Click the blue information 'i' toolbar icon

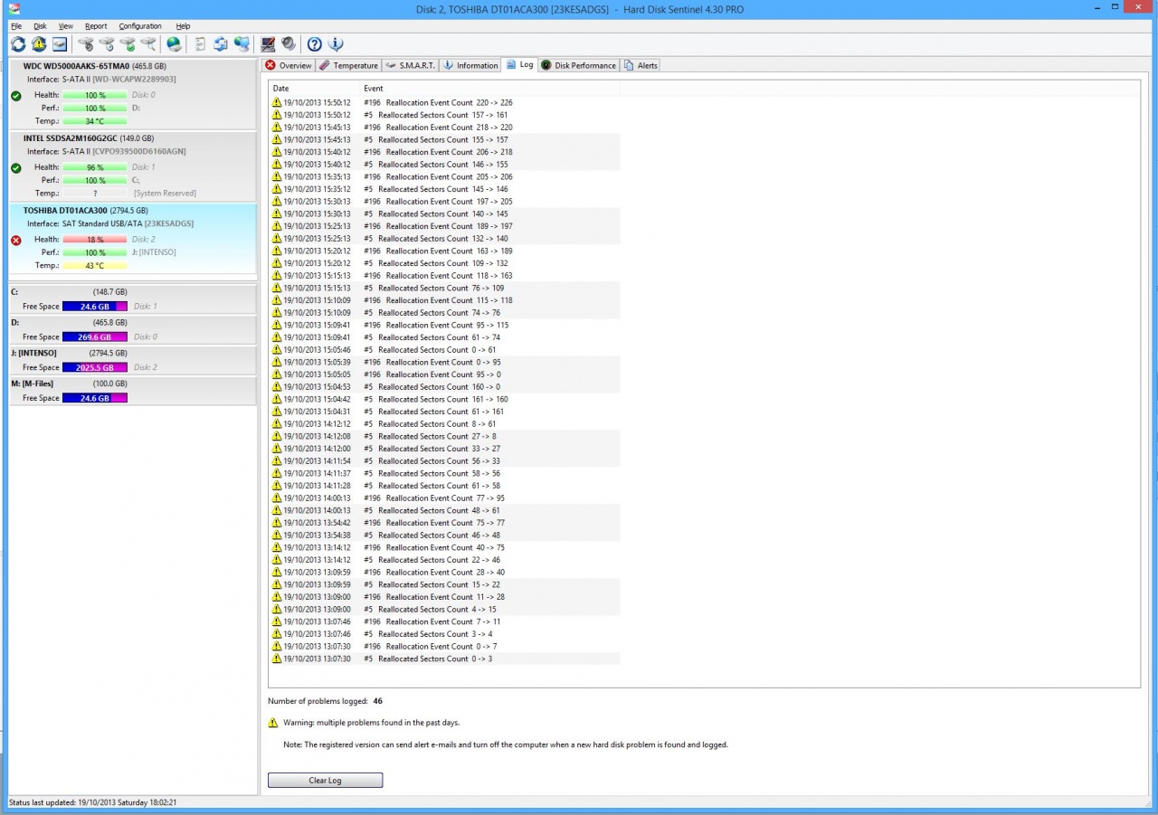click(x=336, y=44)
